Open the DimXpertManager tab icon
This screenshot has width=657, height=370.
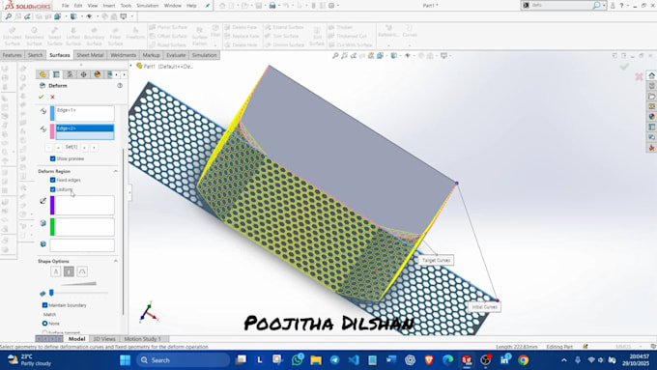[83, 74]
